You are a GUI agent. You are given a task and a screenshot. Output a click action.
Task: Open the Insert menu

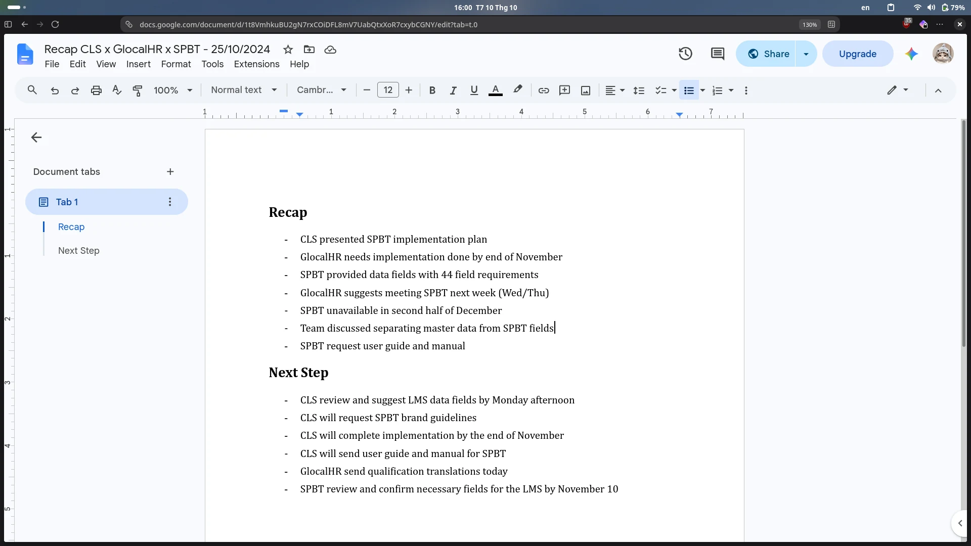pos(138,64)
